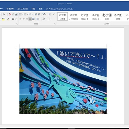Apply numbered list formatting

click(x=25, y=14)
